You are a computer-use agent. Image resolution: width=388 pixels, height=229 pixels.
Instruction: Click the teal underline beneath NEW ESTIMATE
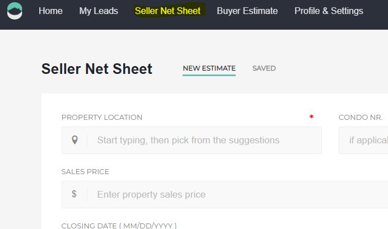[209, 75]
